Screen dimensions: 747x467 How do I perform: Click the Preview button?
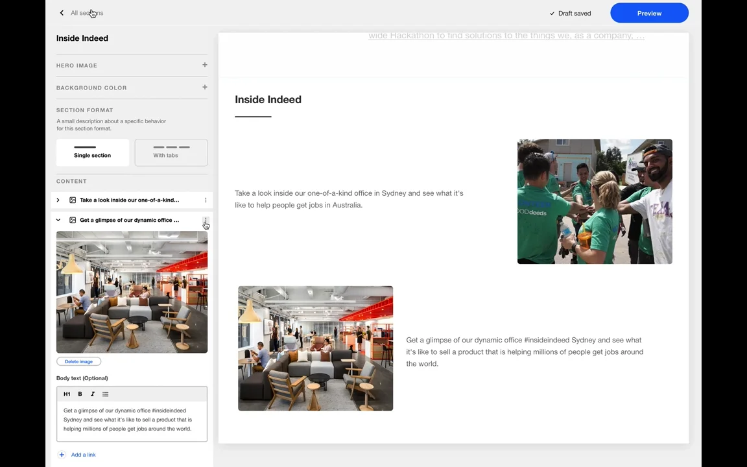[649, 13]
